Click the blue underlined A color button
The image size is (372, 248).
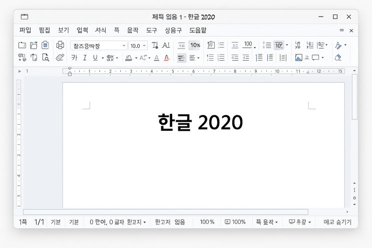click(157, 58)
